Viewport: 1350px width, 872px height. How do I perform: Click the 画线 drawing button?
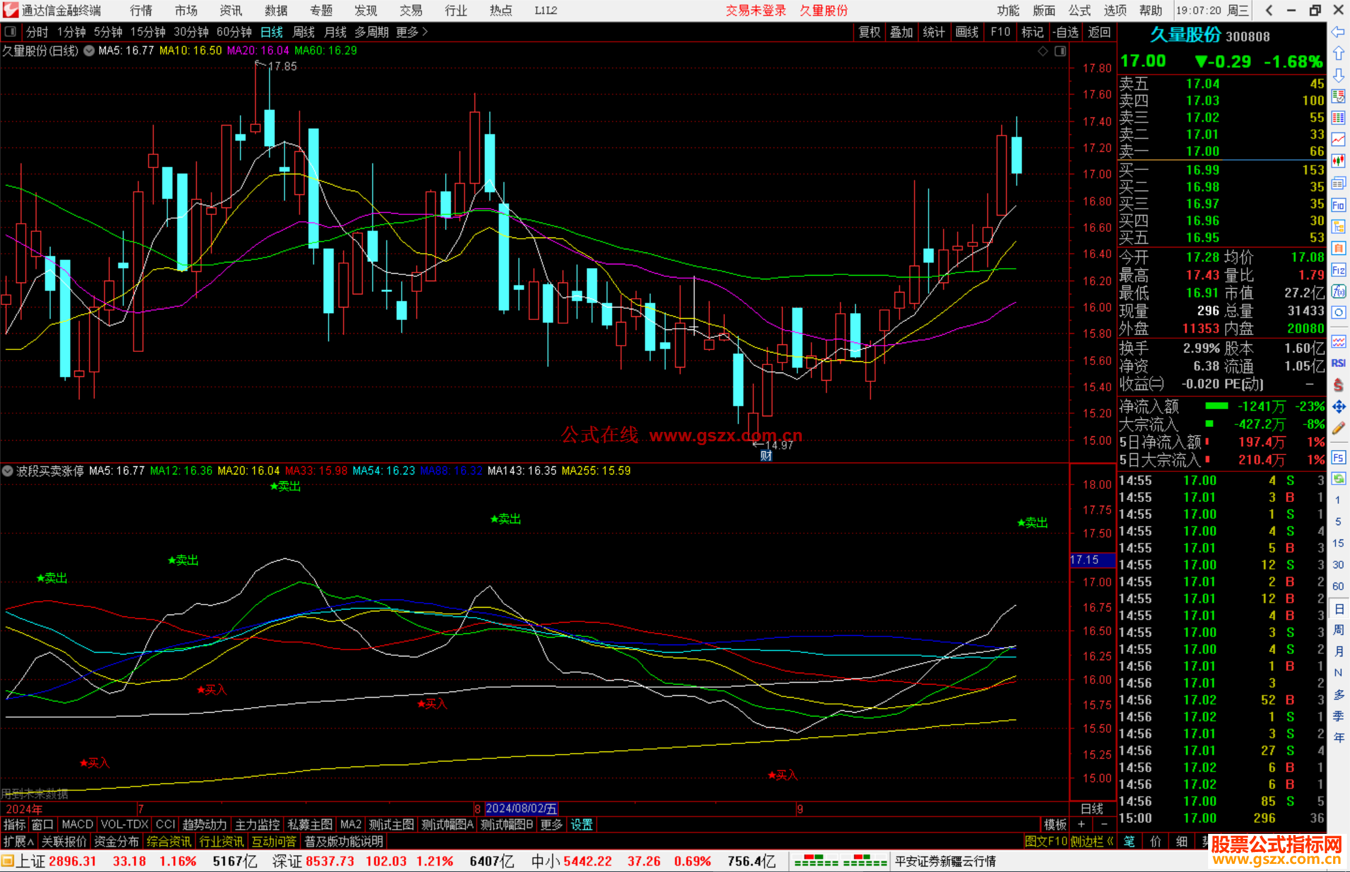pos(967,32)
